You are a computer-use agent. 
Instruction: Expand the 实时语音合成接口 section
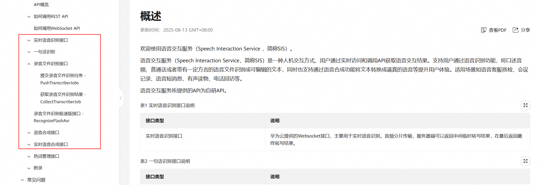pyautogui.click(x=29, y=145)
